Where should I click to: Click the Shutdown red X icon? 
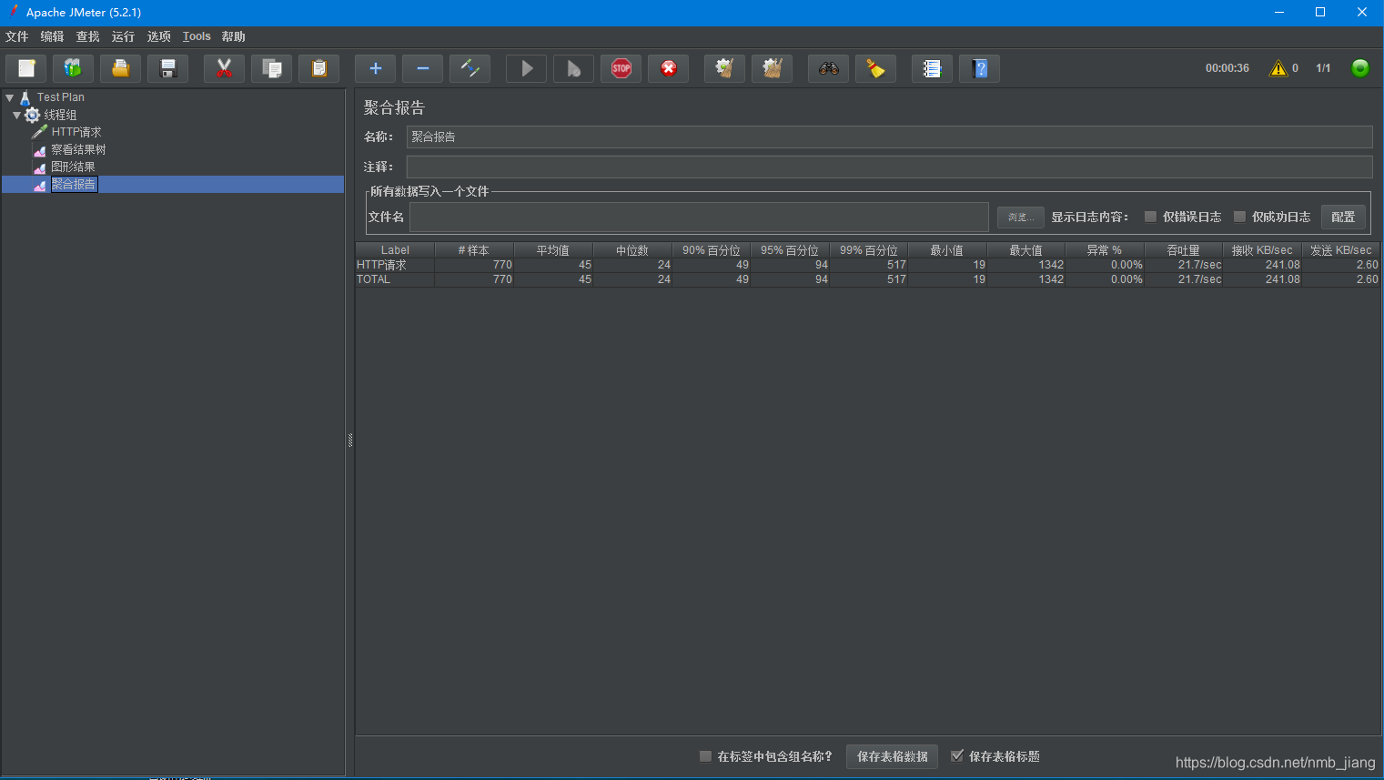(668, 68)
